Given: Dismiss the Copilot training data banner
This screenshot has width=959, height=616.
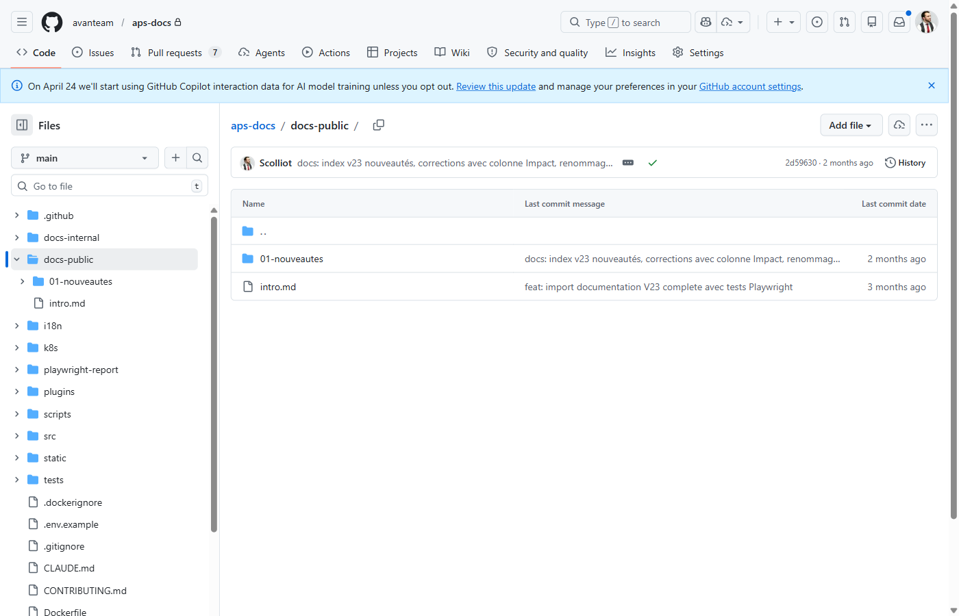Looking at the screenshot, I should click(931, 86).
